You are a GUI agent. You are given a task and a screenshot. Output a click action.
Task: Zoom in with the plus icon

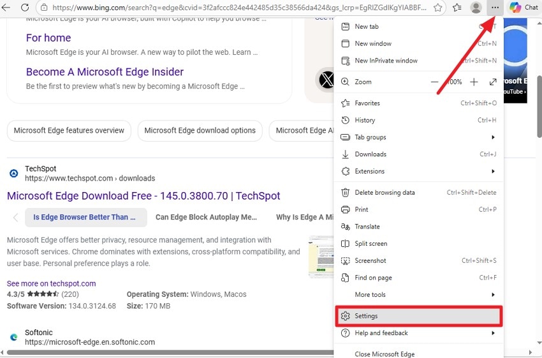(474, 82)
